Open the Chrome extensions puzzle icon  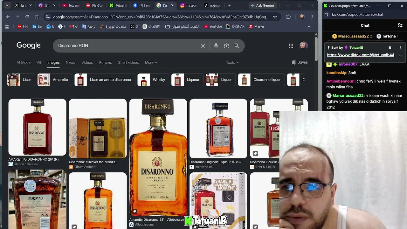pos(288,17)
